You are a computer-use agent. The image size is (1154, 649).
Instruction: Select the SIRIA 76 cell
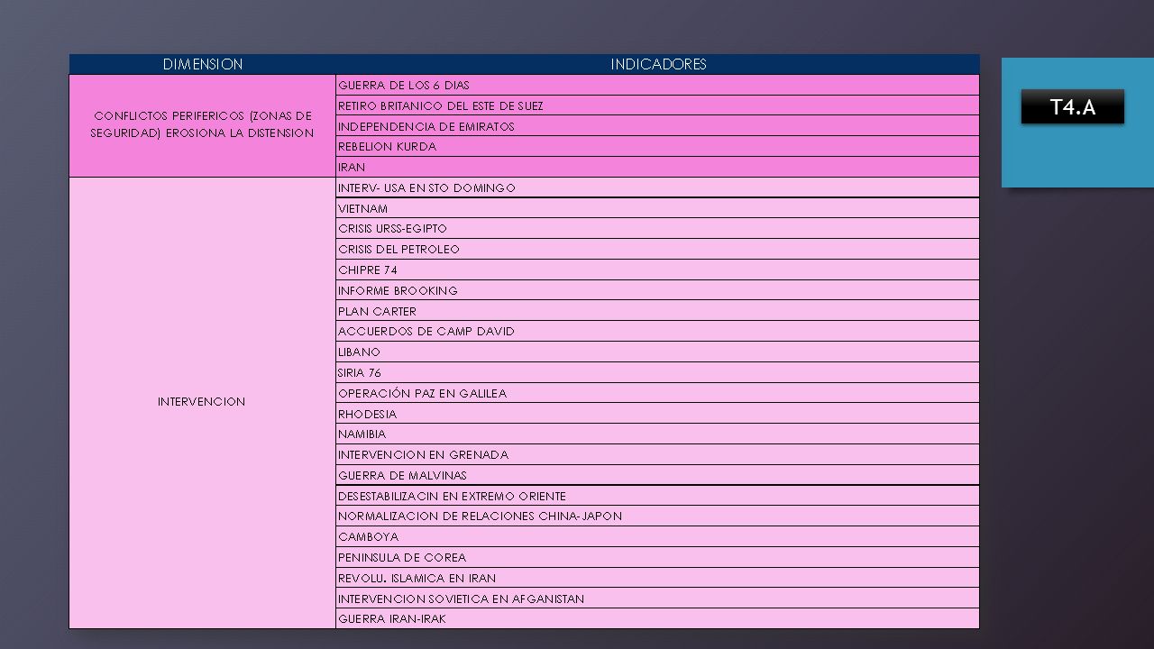tap(657, 372)
